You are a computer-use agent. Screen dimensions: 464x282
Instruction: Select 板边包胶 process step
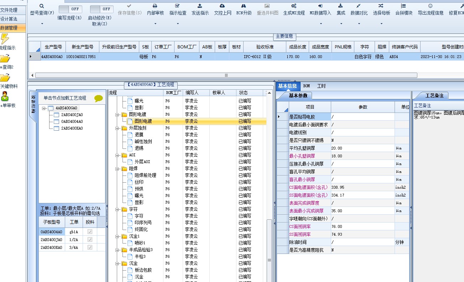[x=143, y=270]
